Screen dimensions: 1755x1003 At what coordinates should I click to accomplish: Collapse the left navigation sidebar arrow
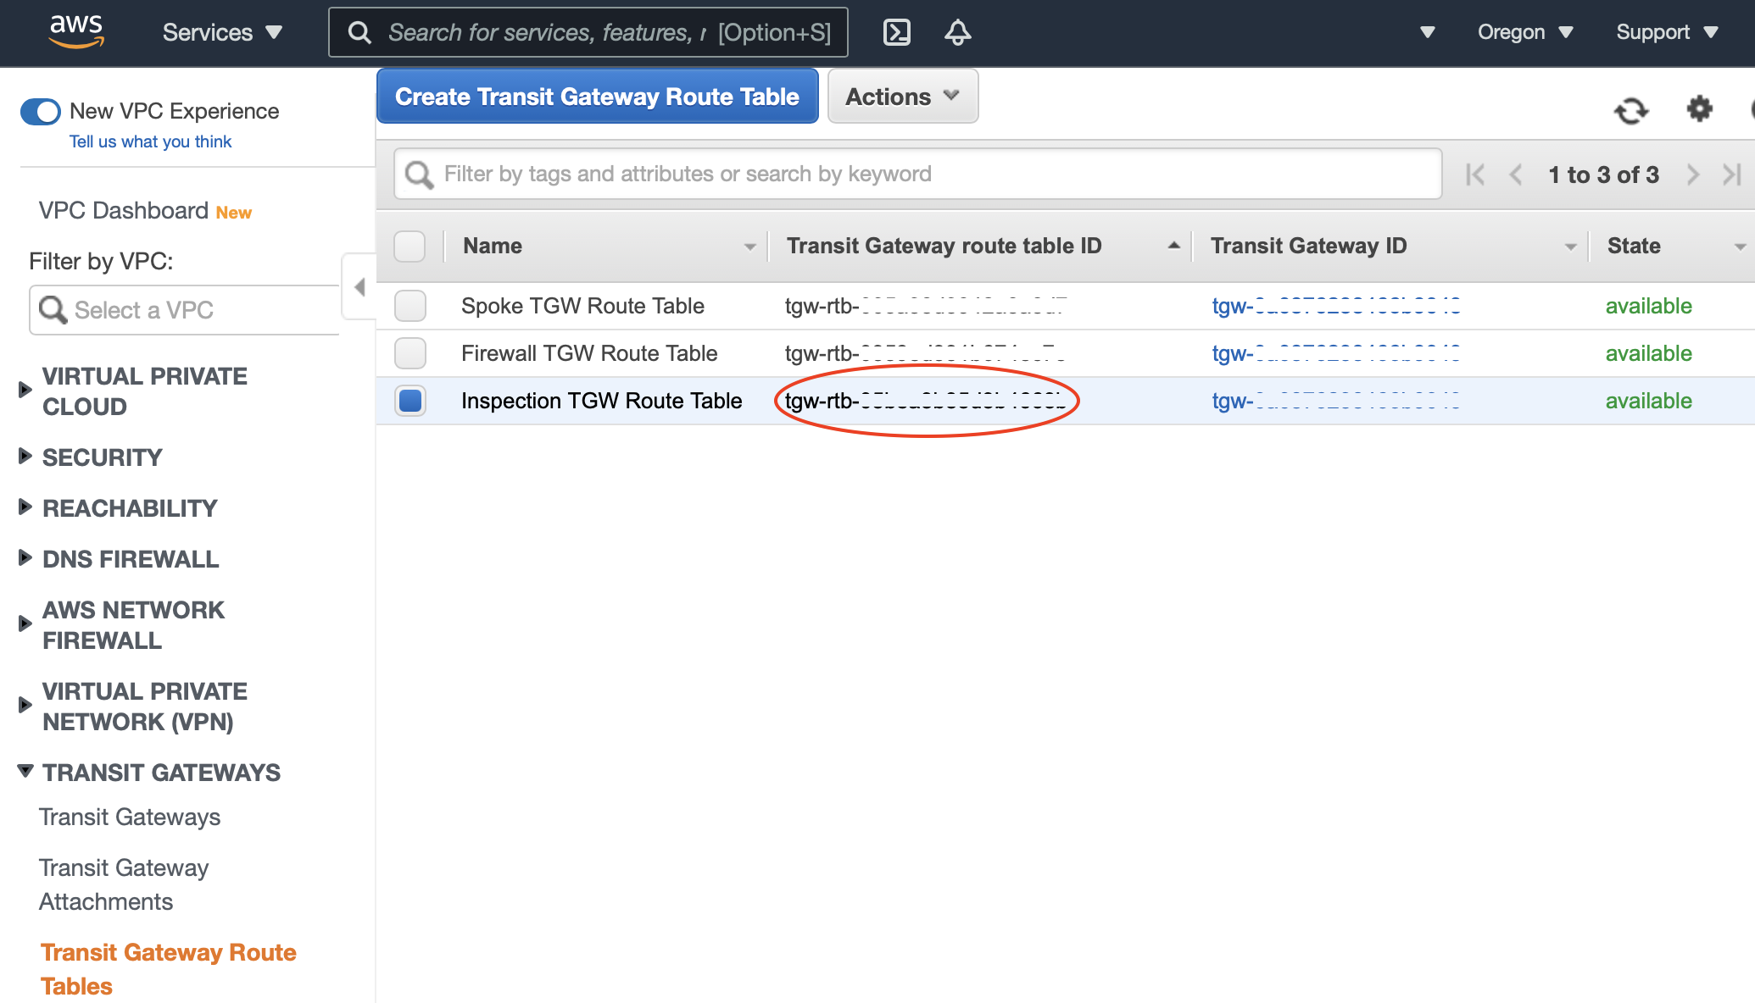359,286
